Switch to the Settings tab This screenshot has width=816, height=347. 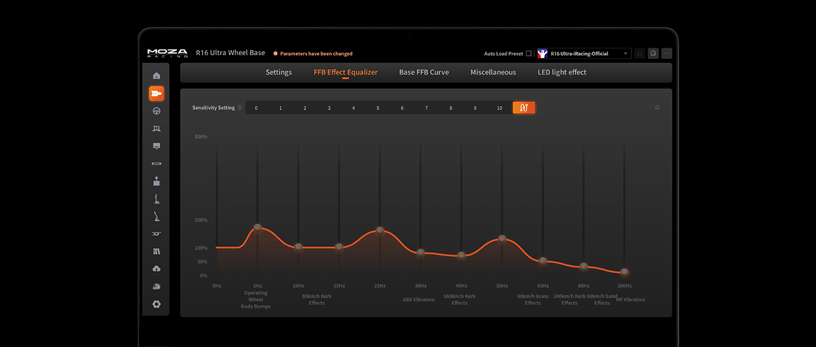[279, 72]
